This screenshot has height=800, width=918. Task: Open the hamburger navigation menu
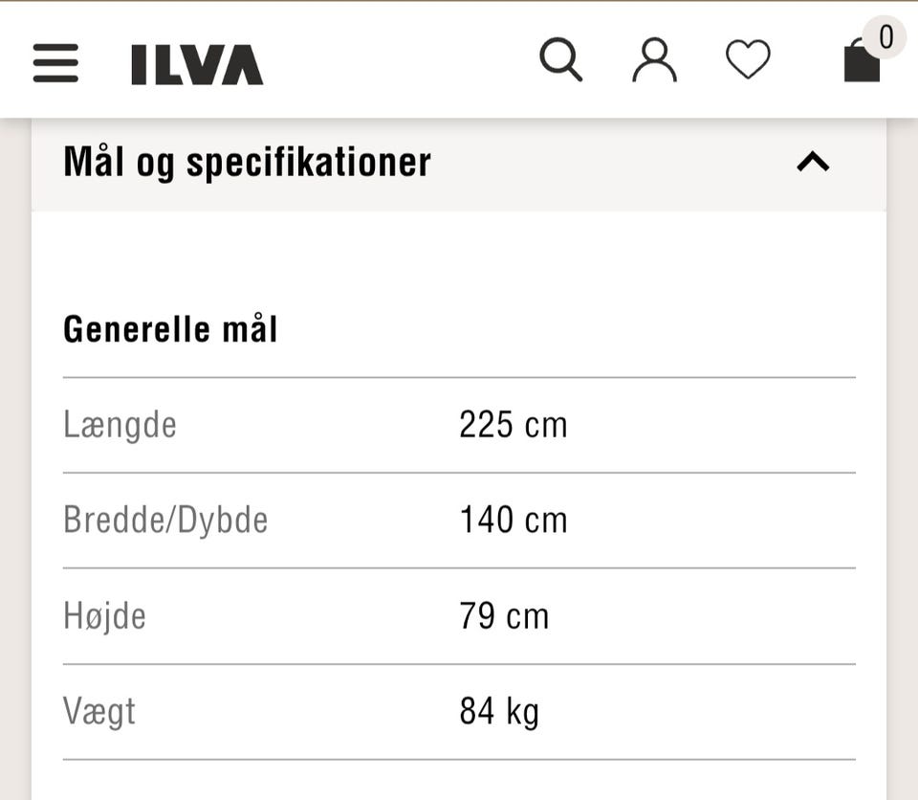pos(55,63)
